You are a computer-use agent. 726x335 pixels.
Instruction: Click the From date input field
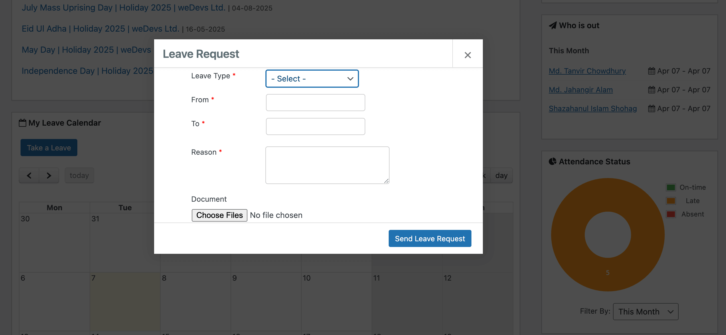pos(315,102)
